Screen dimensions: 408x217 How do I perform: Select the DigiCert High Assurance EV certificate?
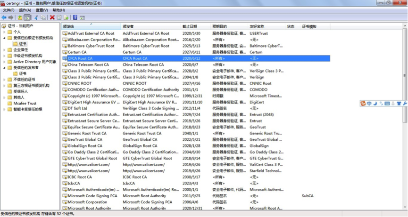(196, 102)
